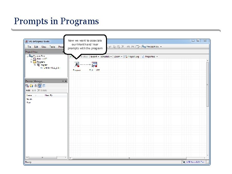Click the Prompt Manager horizontal scrollbar

[x=43, y=158]
